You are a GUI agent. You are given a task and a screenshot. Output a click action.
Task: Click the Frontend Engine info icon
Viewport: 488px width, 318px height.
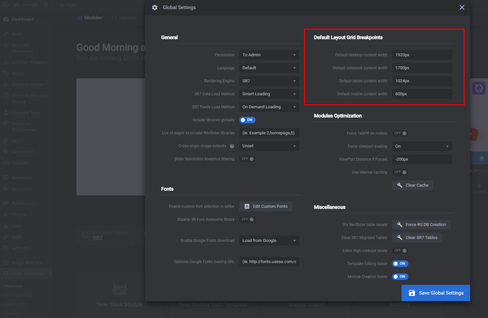coord(85,235)
